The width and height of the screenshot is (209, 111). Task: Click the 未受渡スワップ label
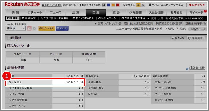17,106
